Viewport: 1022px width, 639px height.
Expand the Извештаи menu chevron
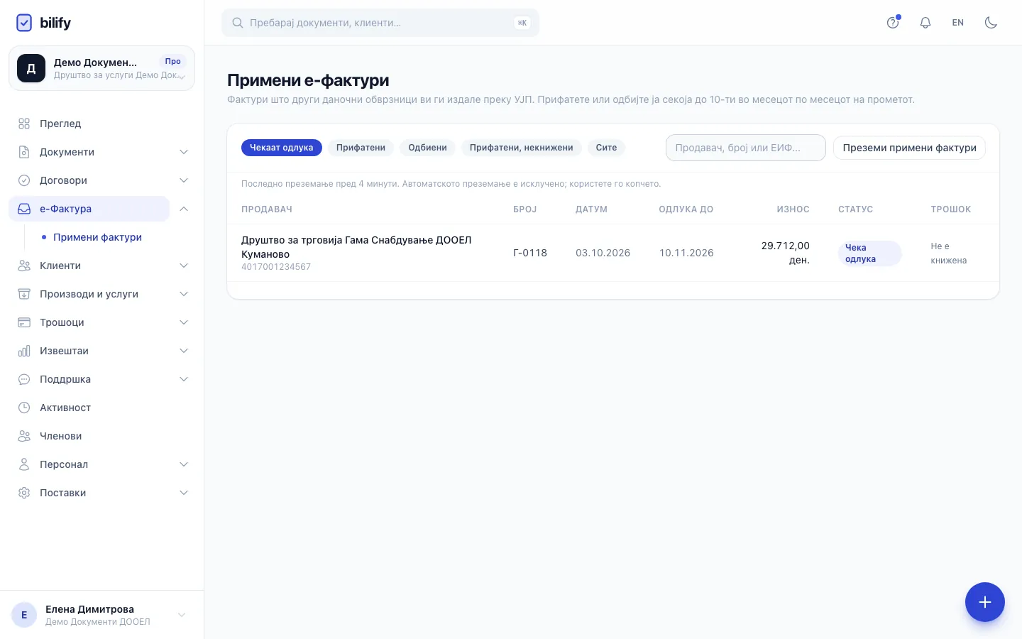click(184, 351)
